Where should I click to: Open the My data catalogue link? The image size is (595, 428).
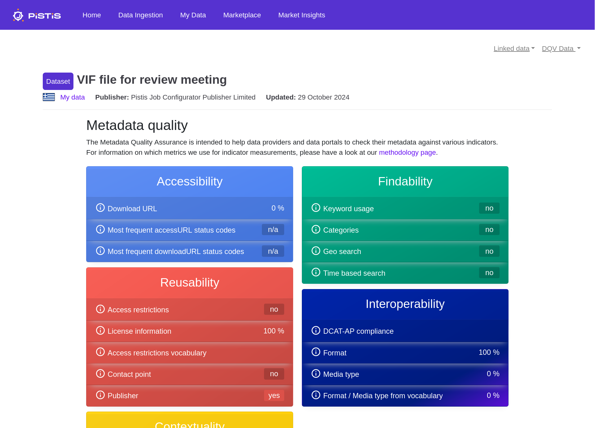[x=73, y=97]
